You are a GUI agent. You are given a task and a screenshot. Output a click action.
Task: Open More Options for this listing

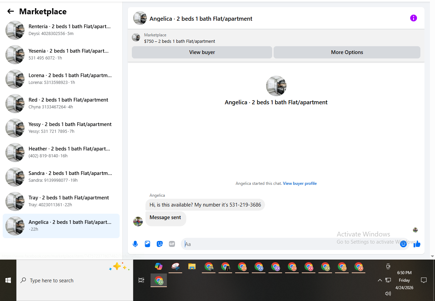[x=347, y=52]
